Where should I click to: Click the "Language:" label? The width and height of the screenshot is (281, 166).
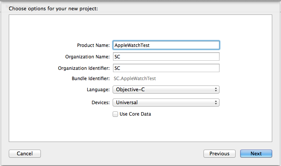(98, 90)
